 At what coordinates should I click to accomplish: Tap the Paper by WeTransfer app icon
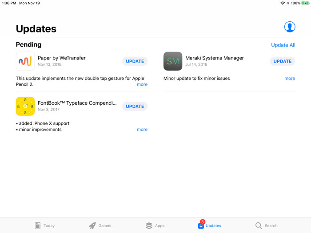click(x=25, y=61)
